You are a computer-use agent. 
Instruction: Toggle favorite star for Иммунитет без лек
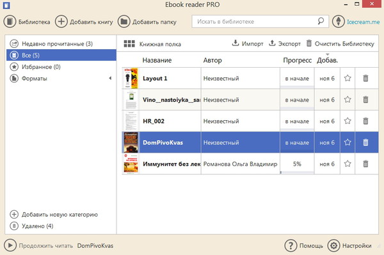348,164
